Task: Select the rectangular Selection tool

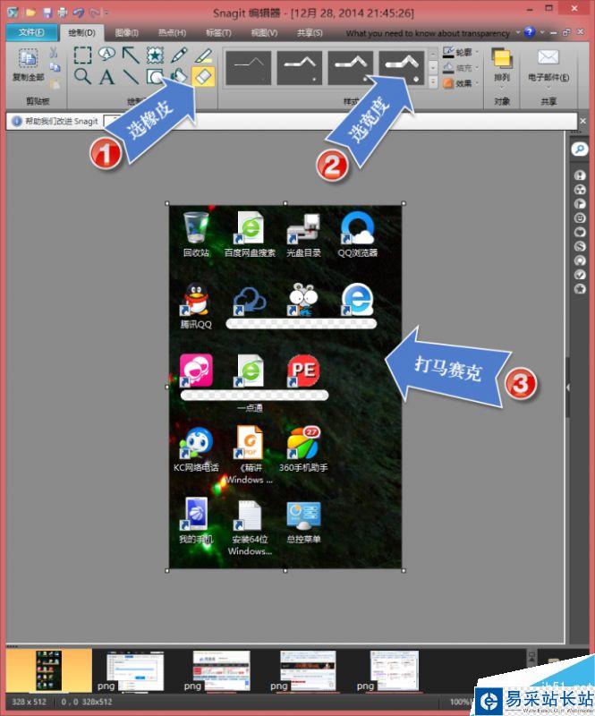Action: [x=82, y=55]
